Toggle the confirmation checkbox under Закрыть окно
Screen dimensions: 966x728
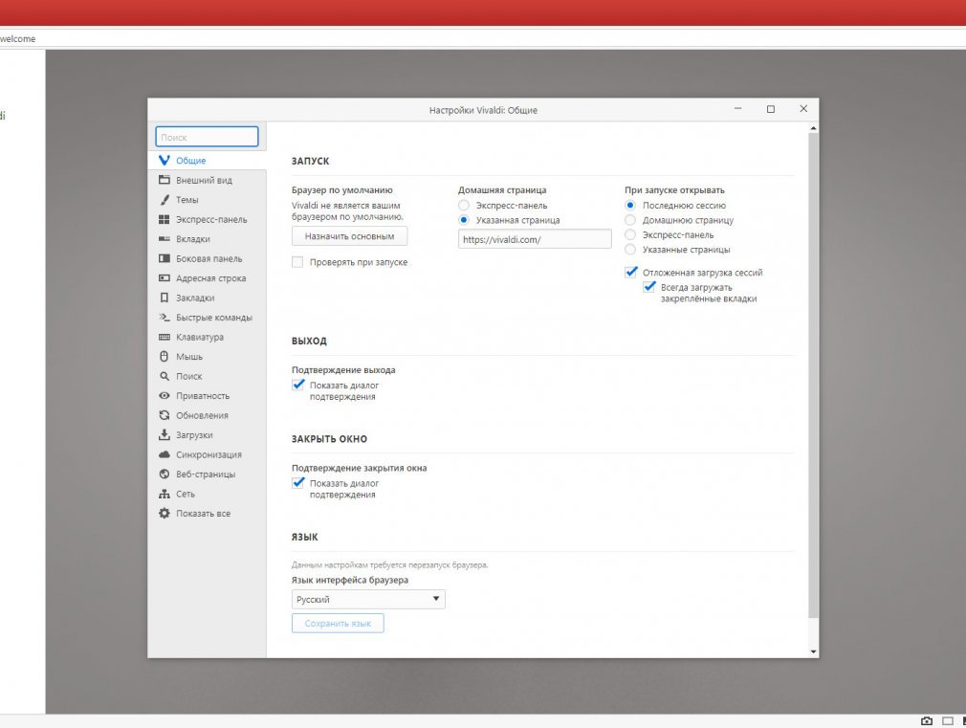(x=298, y=483)
